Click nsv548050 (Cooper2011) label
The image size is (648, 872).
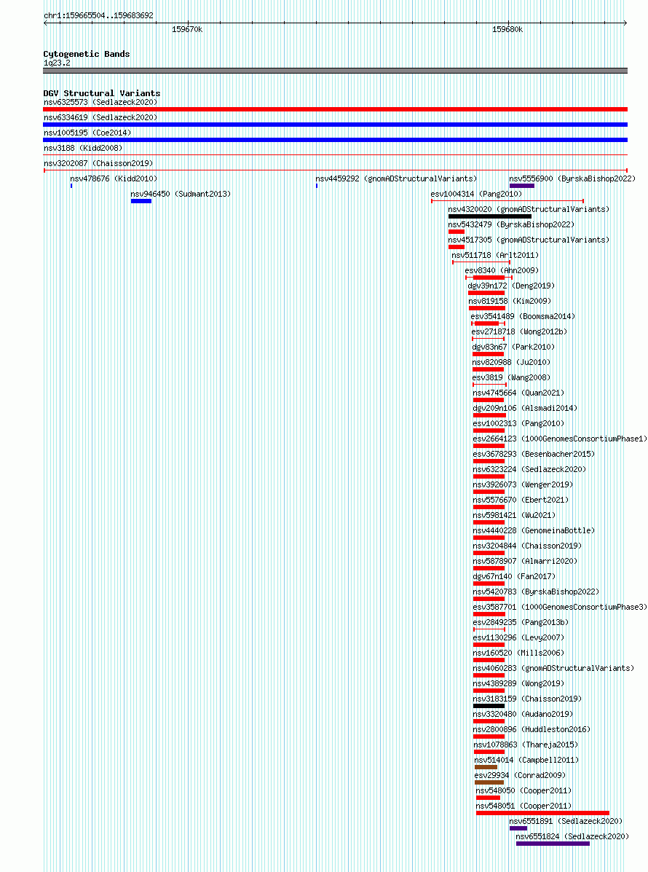coord(523,790)
